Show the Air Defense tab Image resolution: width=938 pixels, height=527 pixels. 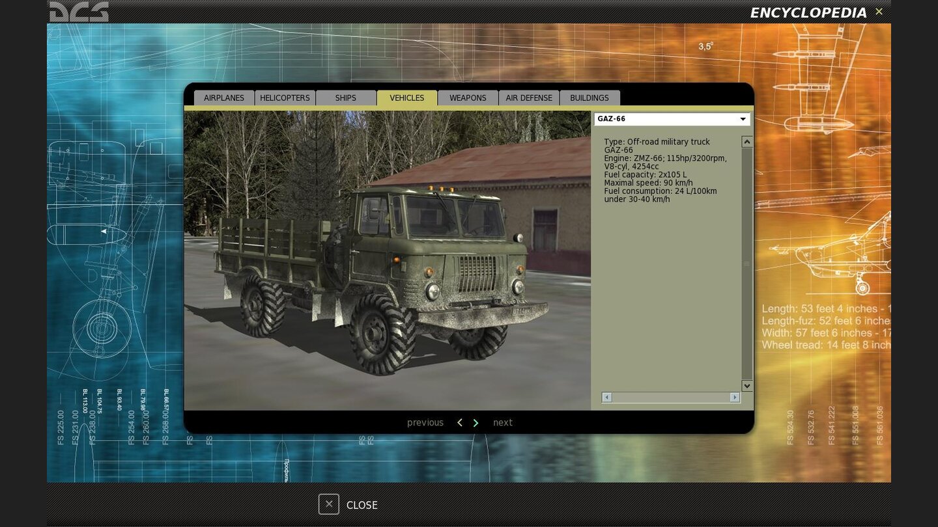coord(529,98)
